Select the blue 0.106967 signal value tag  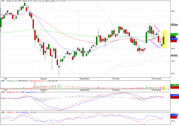174,95
